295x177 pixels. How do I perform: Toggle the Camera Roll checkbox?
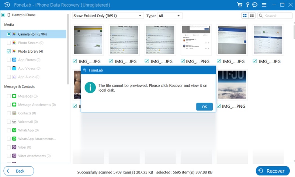(8, 34)
